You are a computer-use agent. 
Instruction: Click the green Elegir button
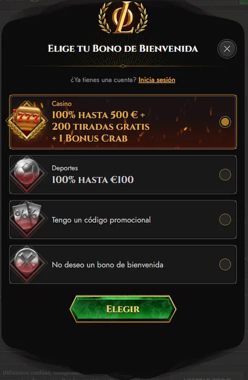(x=123, y=309)
